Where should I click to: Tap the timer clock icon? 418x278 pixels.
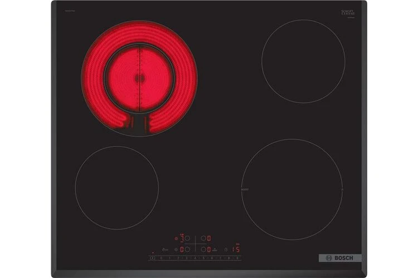click(226, 250)
